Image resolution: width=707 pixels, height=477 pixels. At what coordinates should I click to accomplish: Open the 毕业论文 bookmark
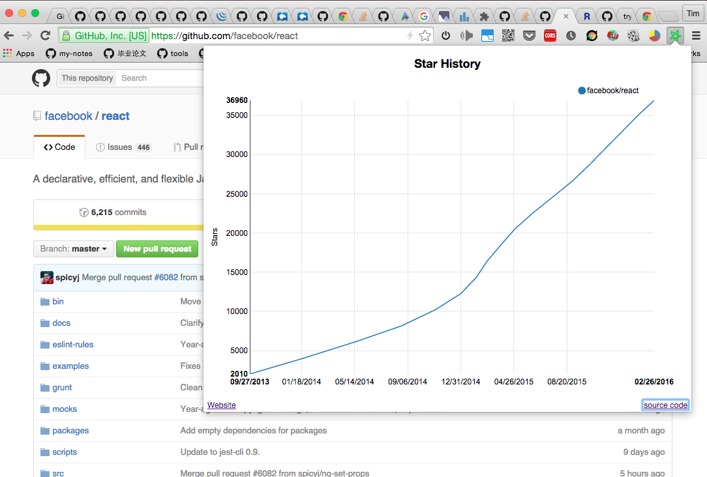(125, 53)
